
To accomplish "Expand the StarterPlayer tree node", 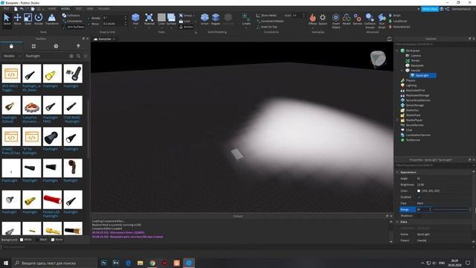I will click(397, 120).
